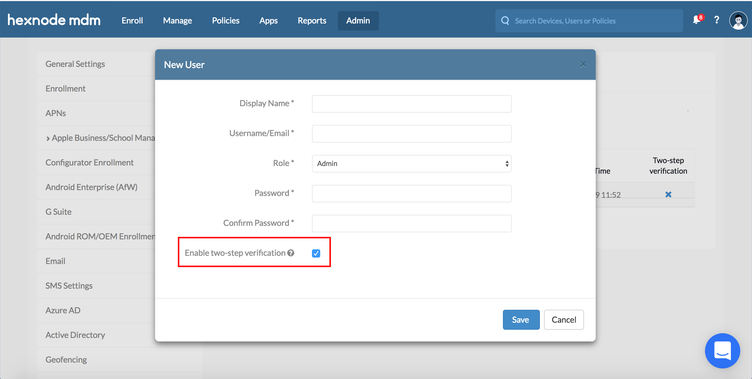Close the New User dialog
This screenshot has width=752, height=379.
583,64
